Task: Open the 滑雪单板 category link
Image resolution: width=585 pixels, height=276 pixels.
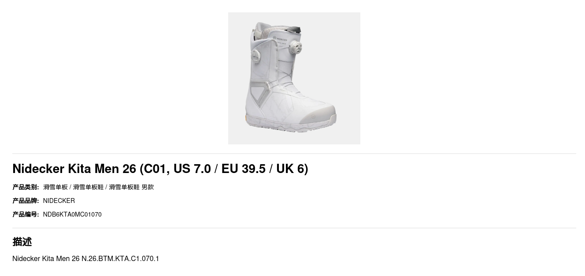Action: coord(56,187)
